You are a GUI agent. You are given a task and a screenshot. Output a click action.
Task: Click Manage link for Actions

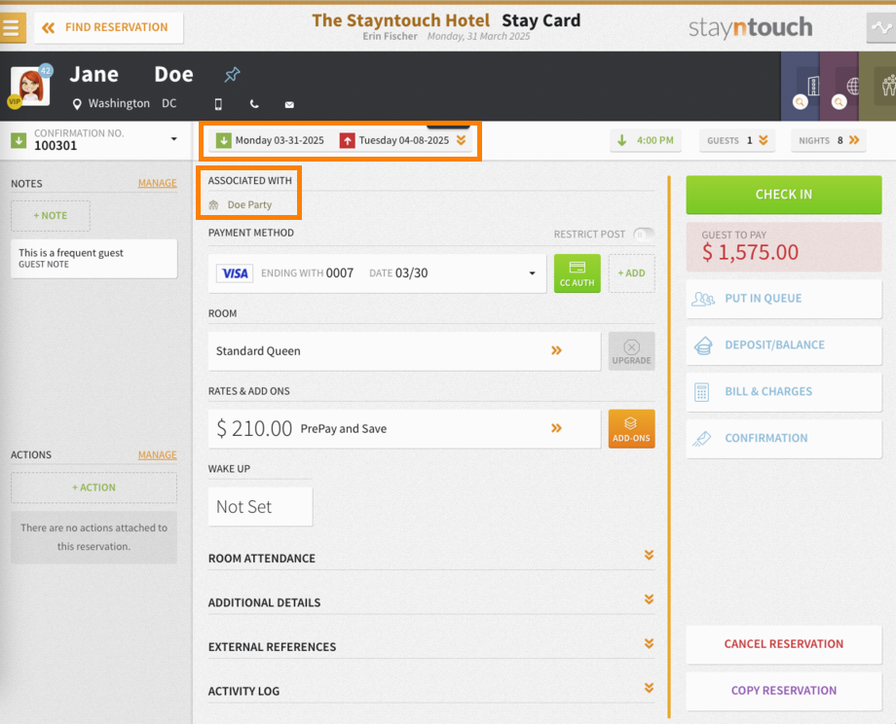tap(157, 455)
